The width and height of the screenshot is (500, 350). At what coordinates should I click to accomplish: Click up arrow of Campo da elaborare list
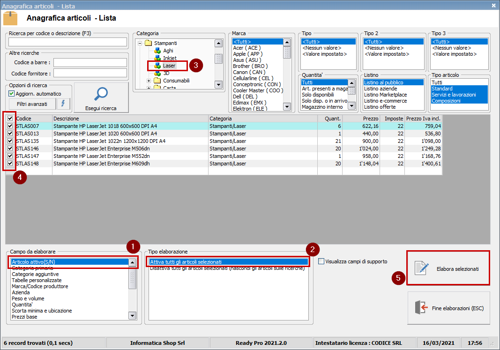132,262
